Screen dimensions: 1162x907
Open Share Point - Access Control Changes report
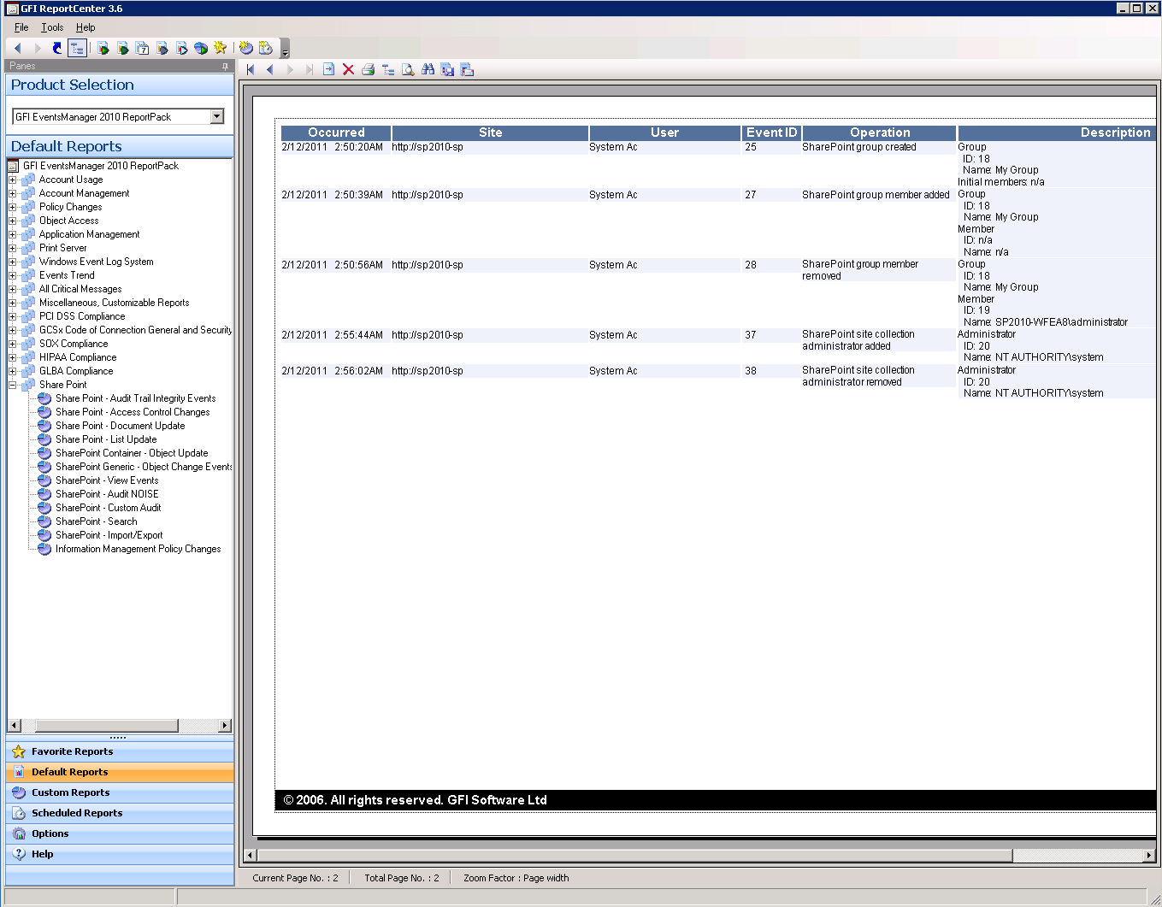[x=133, y=412]
